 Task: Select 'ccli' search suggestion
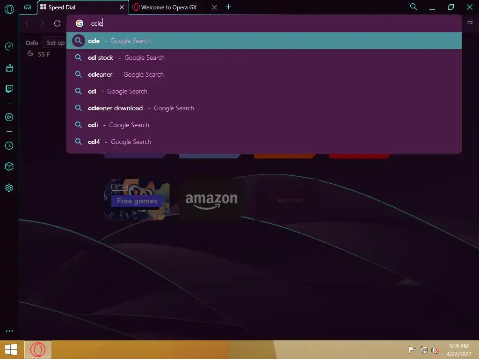(x=264, y=125)
